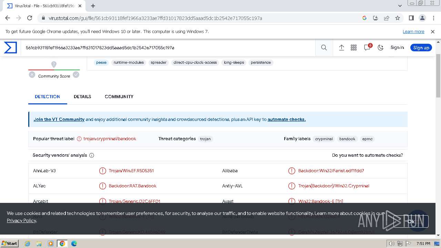Screen dimensions: 441x248
Task: Click the page vertical scrollbar
Action: point(438,76)
